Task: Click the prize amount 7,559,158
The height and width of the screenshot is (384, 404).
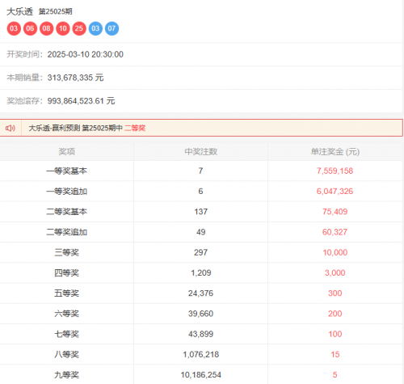Action: pyautogui.click(x=335, y=171)
